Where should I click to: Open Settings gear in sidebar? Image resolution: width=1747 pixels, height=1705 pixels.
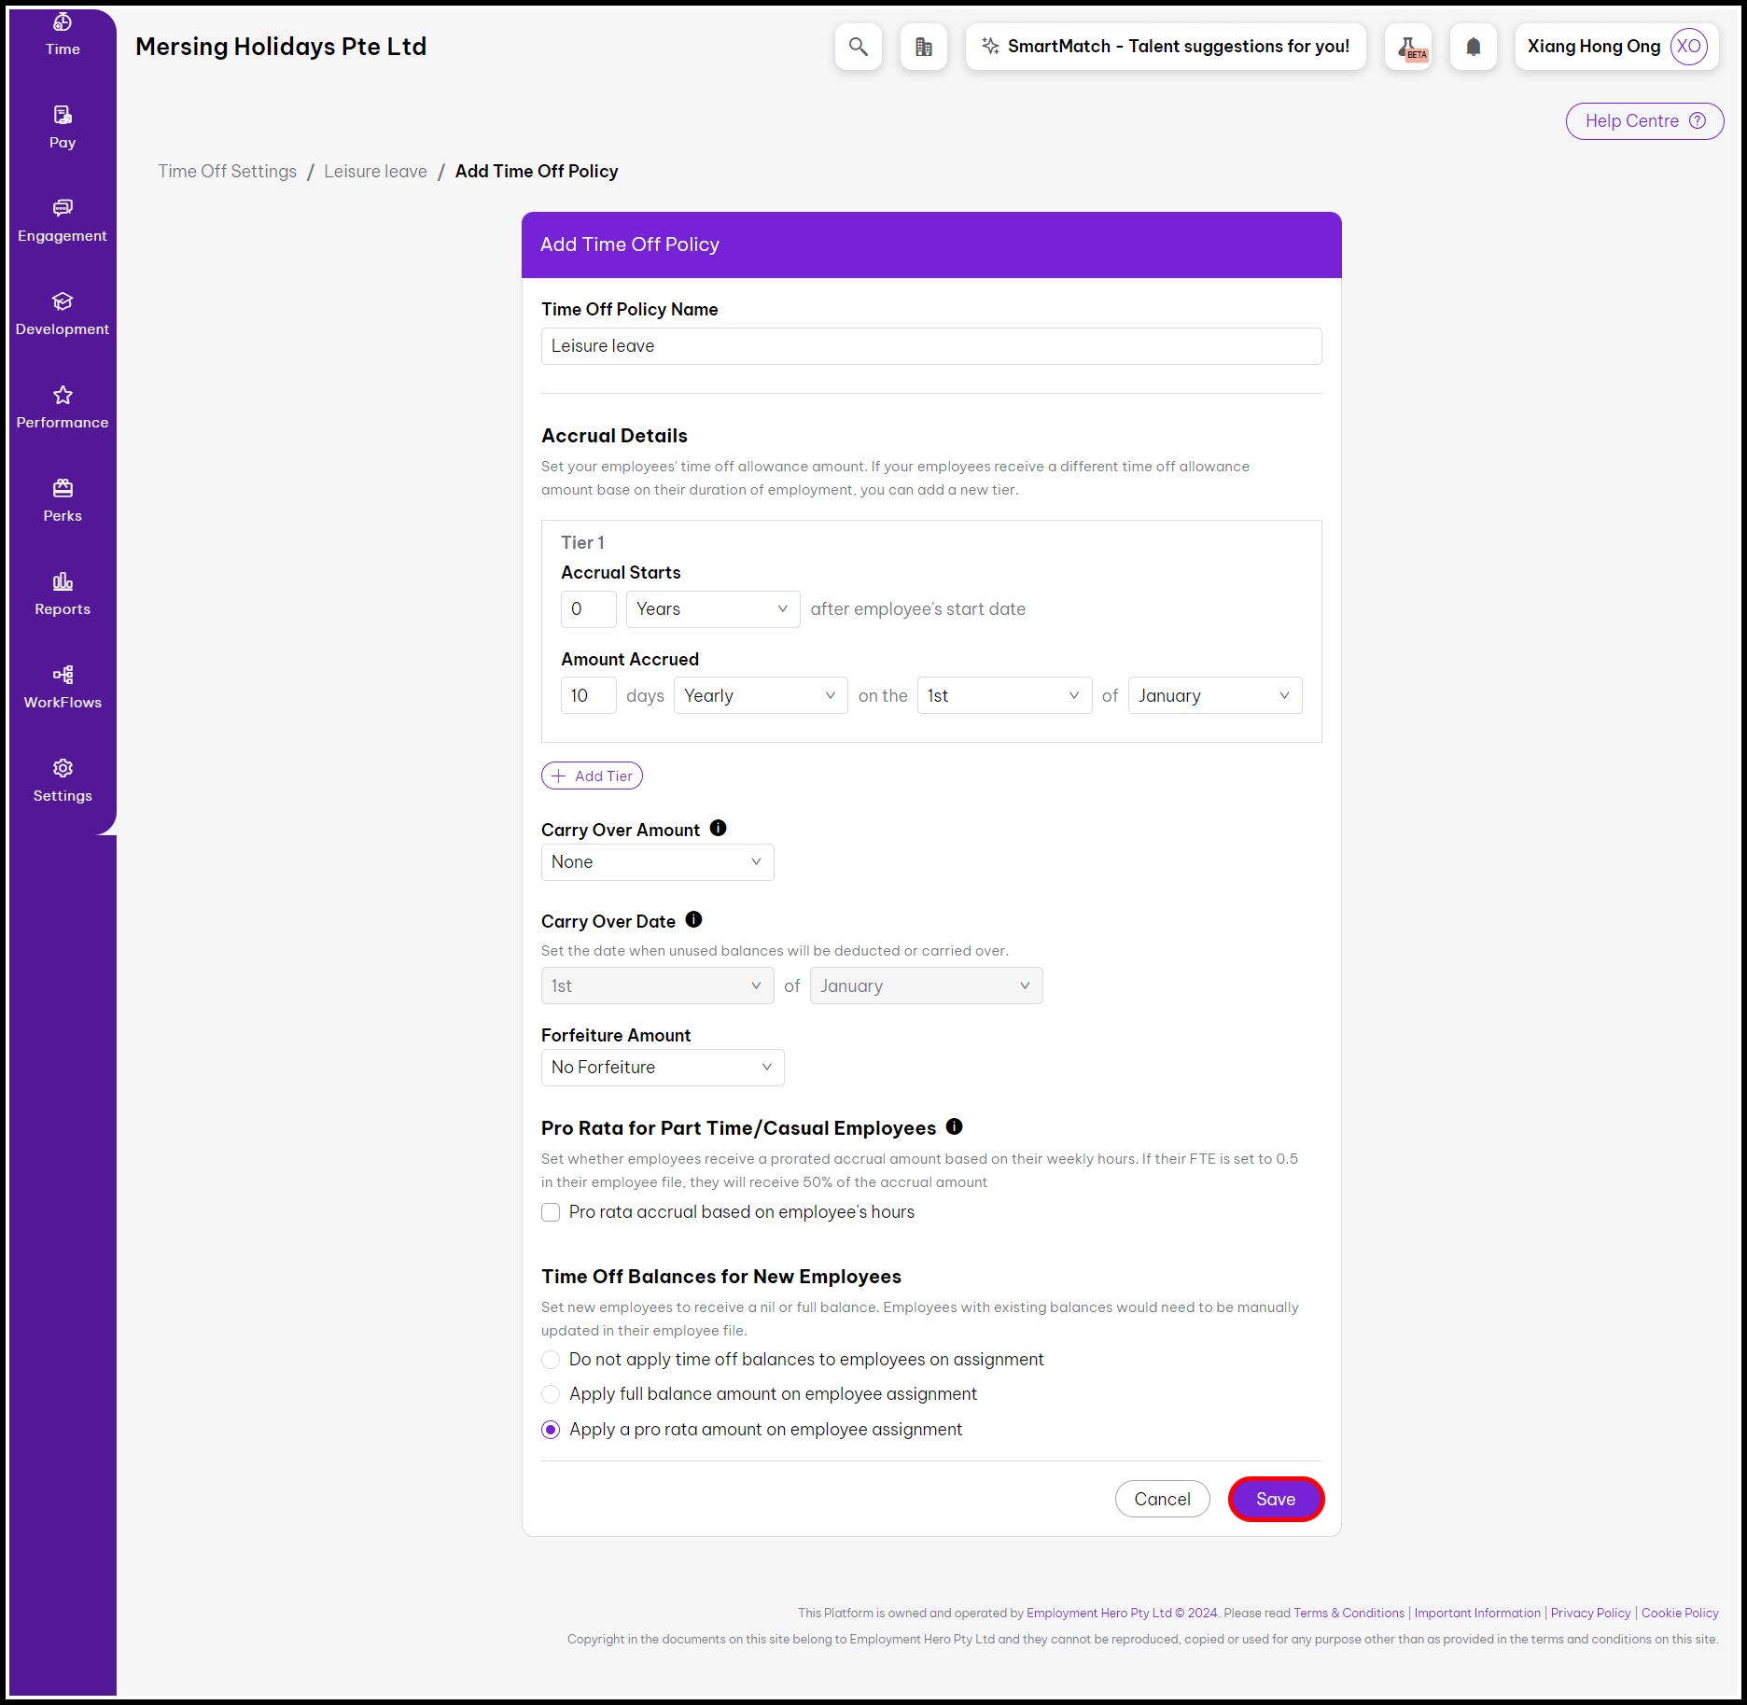tap(63, 780)
